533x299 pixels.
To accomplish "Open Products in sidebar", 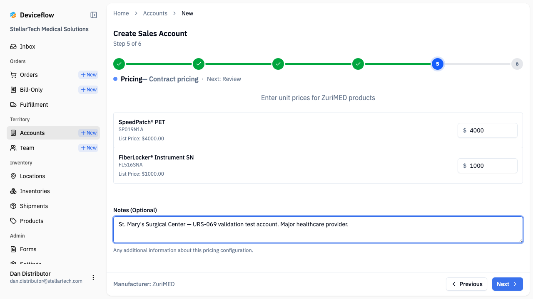I will click(x=53, y=221).
